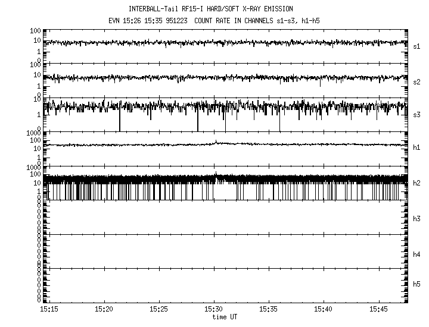Click inside the empty h4 plot panel

point(226,251)
